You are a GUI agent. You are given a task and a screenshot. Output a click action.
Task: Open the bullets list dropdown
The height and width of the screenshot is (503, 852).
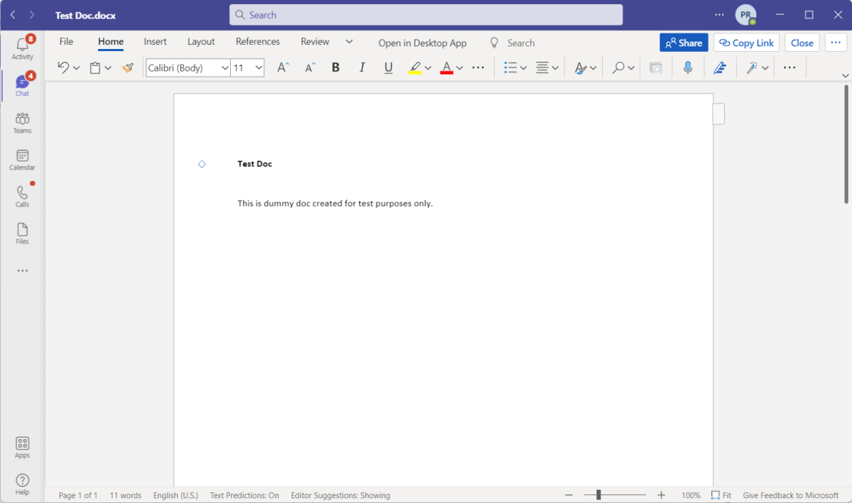coord(523,67)
